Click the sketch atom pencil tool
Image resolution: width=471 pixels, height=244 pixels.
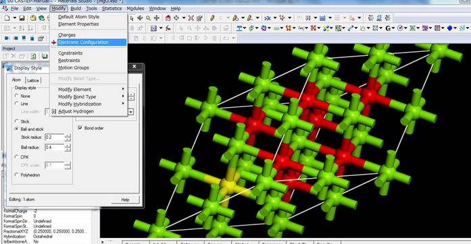click(x=212, y=18)
